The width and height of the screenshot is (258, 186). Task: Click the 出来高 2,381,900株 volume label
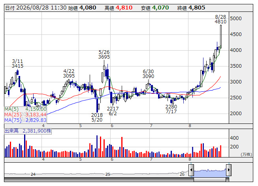28,131
